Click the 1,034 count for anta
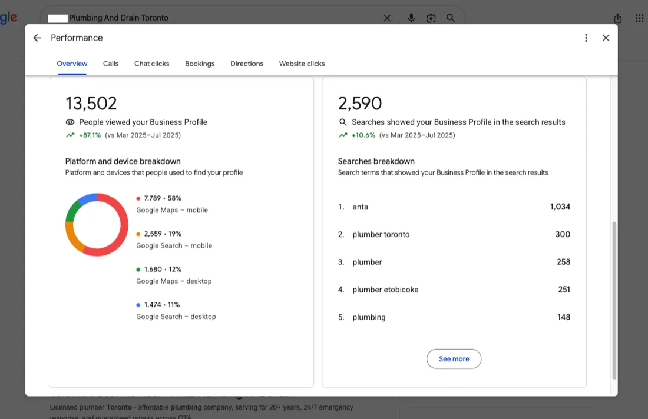This screenshot has width=648, height=419. click(x=560, y=207)
